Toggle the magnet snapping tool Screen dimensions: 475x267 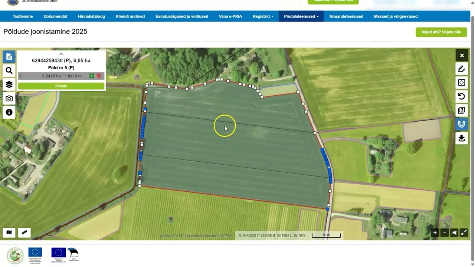click(x=462, y=124)
